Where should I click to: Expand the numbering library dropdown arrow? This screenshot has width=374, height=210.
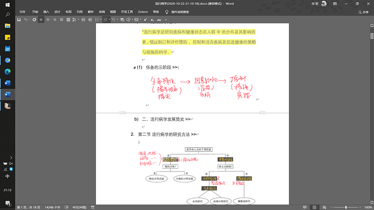point(109,20)
